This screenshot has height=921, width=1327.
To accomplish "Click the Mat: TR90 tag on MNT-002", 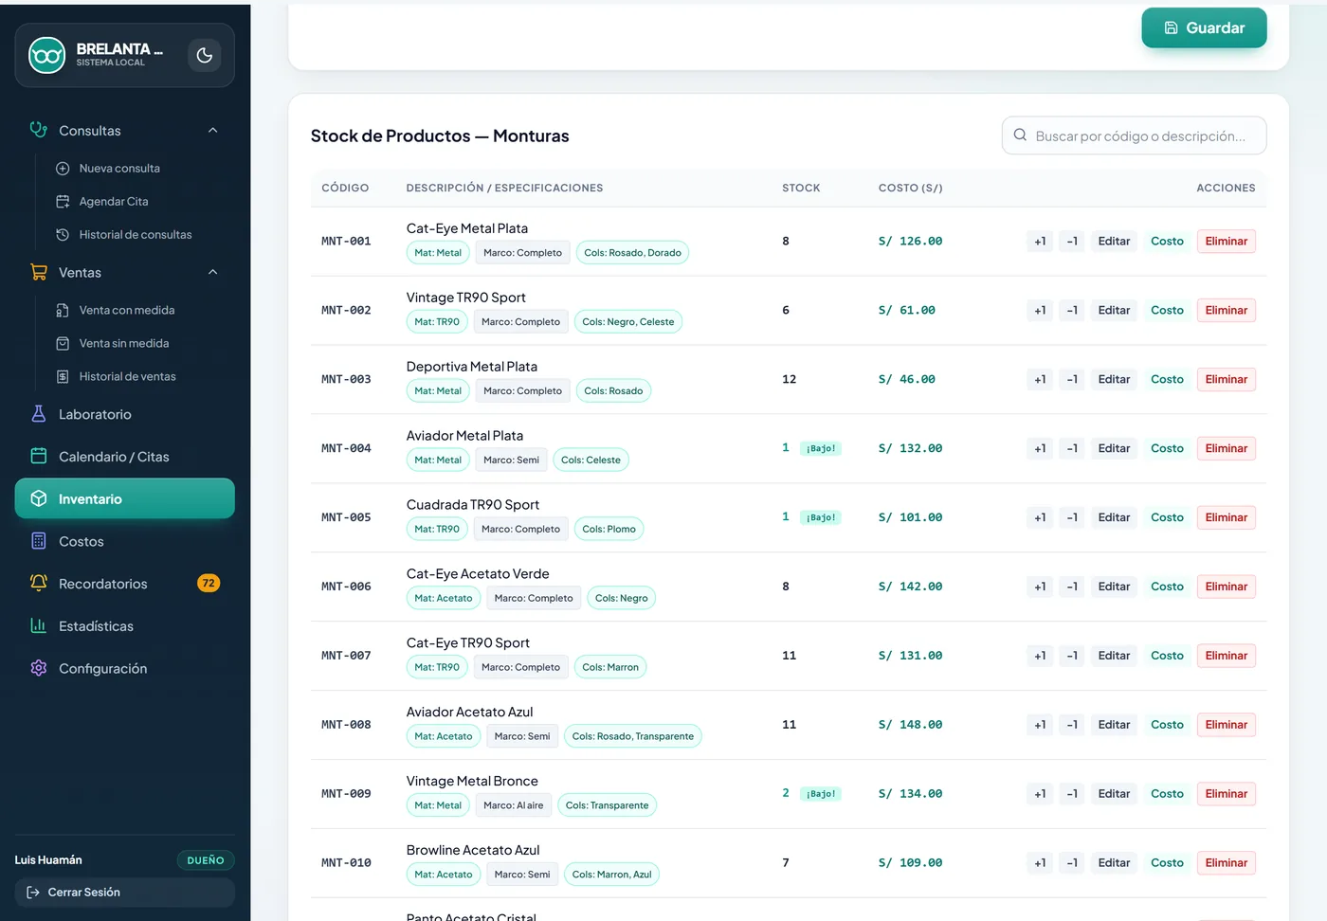I will click(437, 322).
